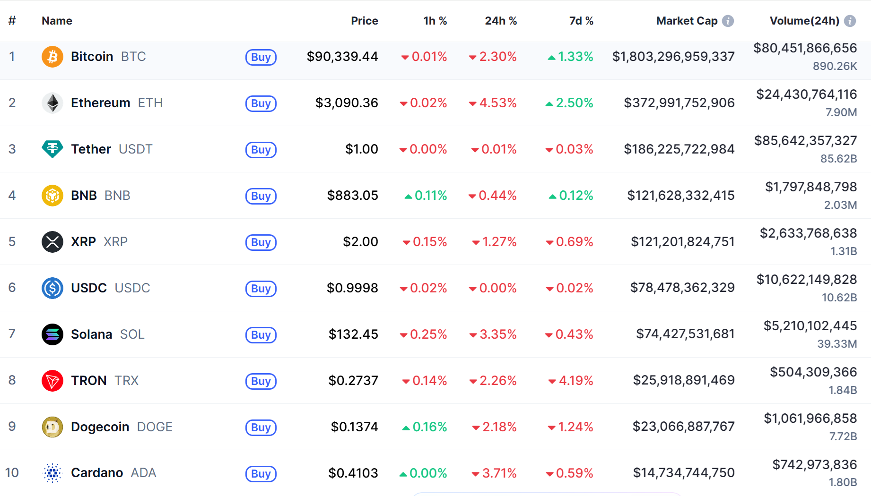The width and height of the screenshot is (871, 496).
Task: Click Bitcoin 24h change 2.30%
Action: coord(493,57)
